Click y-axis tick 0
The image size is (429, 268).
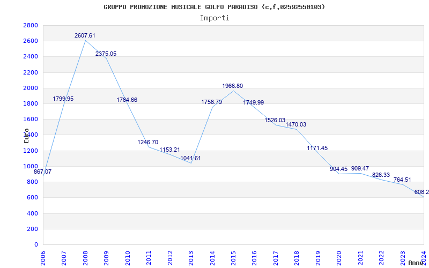pyautogui.click(x=36, y=244)
